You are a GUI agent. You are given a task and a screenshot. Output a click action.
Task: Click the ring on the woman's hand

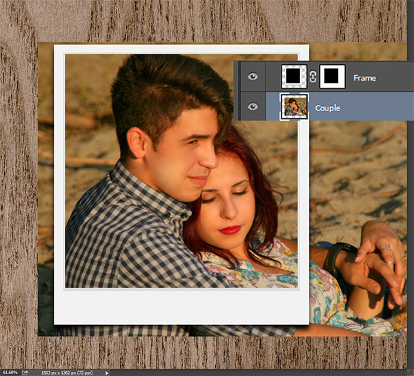pos(388,248)
